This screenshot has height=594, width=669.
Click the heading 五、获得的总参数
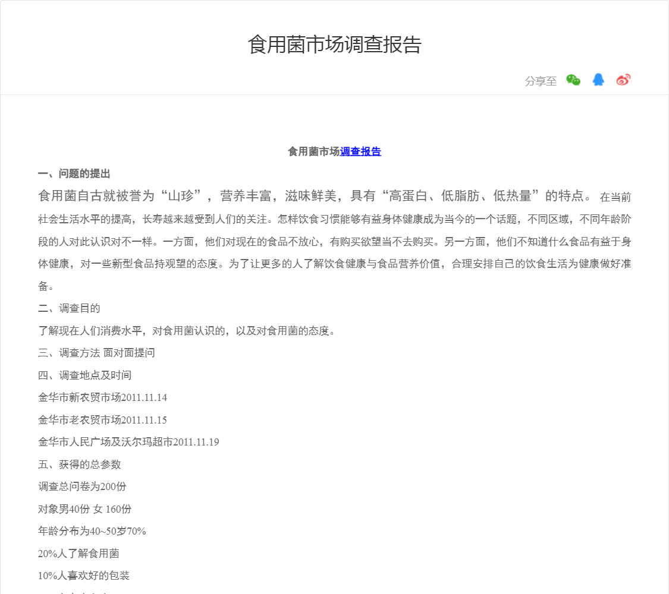(80, 465)
